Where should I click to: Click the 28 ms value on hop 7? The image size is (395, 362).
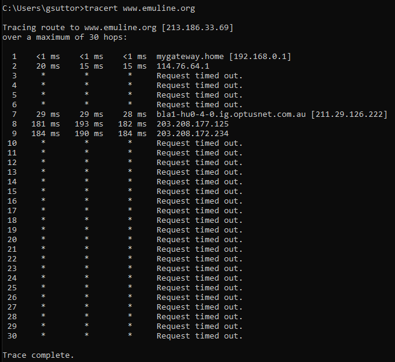(x=134, y=114)
